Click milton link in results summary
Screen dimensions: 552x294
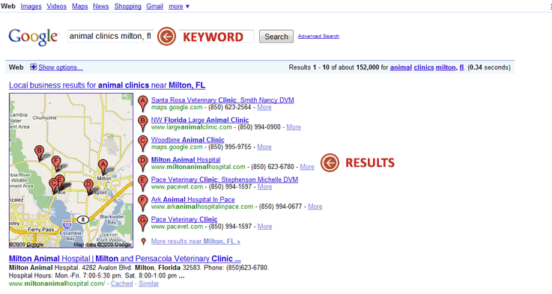coord(446,67)
